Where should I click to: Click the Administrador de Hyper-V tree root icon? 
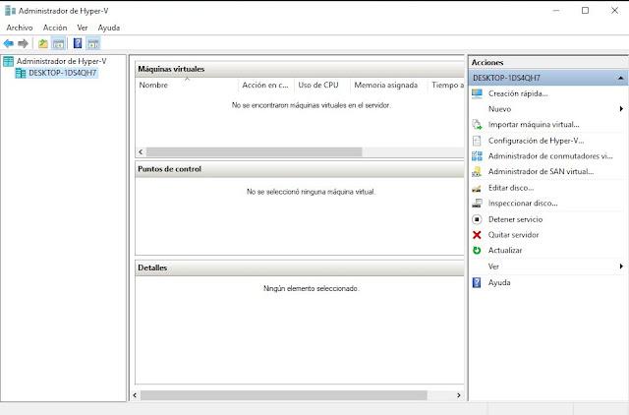click(x=8, y=61)
